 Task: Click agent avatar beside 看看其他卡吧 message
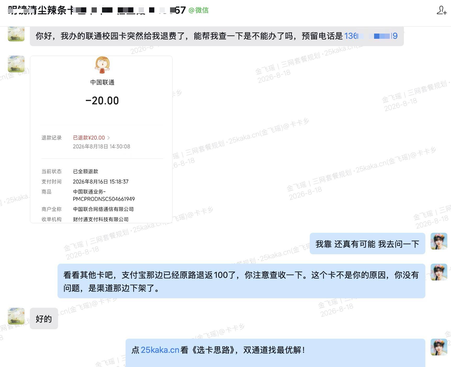coord(439,272)
